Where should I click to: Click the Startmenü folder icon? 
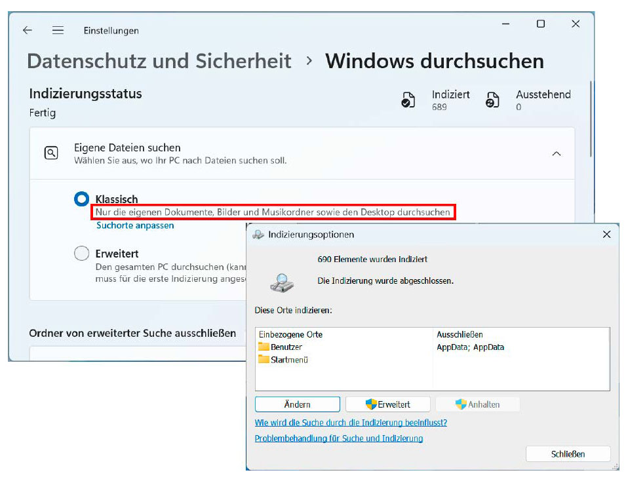[x=264, y=359]
